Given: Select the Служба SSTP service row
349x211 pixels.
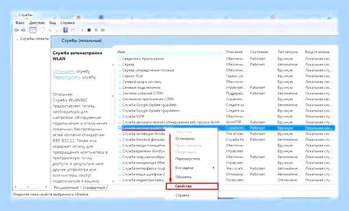Looking at the screenshot, I should [x=225, y=116].
